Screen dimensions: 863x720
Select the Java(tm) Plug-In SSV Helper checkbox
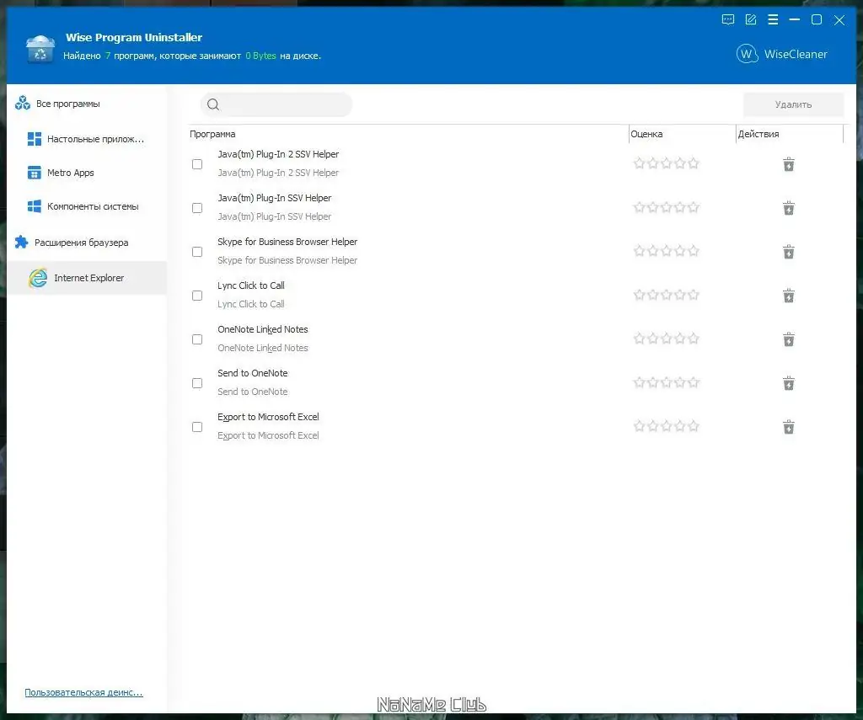(197, 208)
